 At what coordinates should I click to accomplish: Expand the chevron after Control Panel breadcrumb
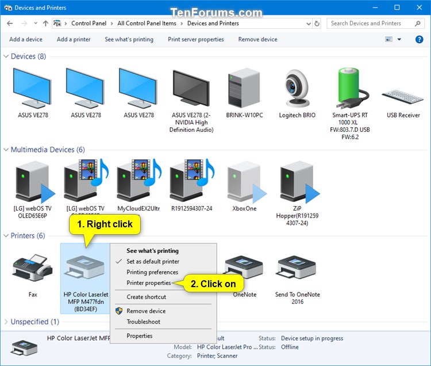(x=111, y=24)
